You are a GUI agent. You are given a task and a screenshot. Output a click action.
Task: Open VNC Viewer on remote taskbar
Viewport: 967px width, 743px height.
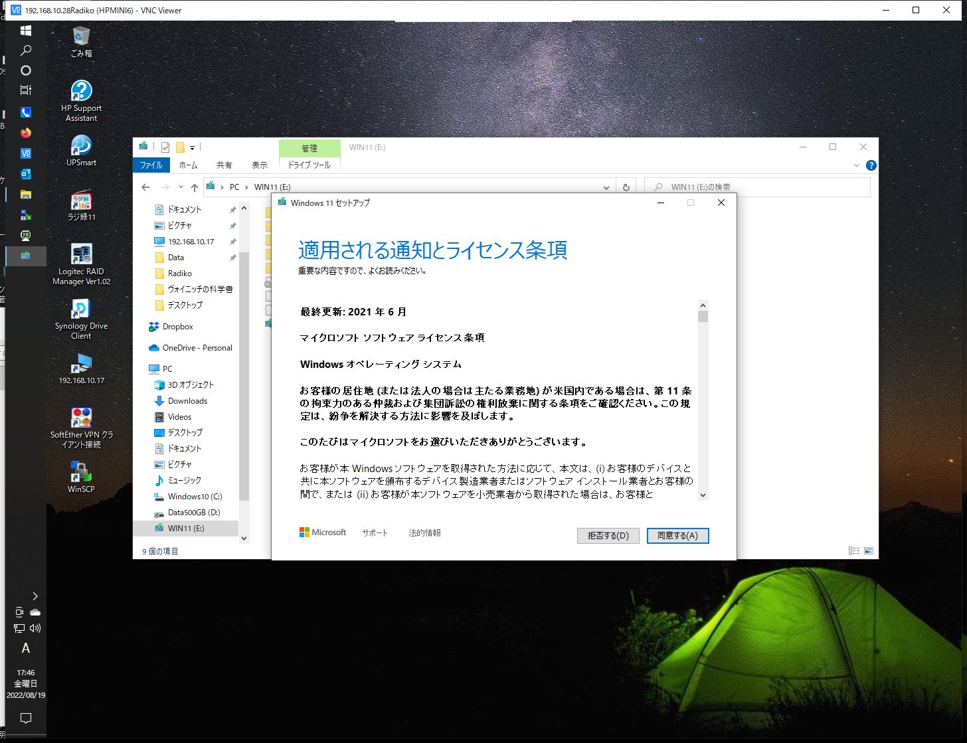coord(26,153)
